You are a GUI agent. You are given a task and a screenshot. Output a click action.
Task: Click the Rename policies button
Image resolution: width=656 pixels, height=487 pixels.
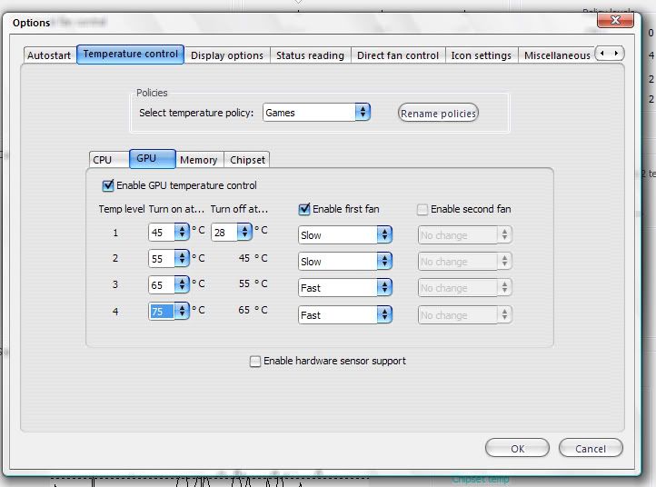pyautogui.click(x=438, y=114)
